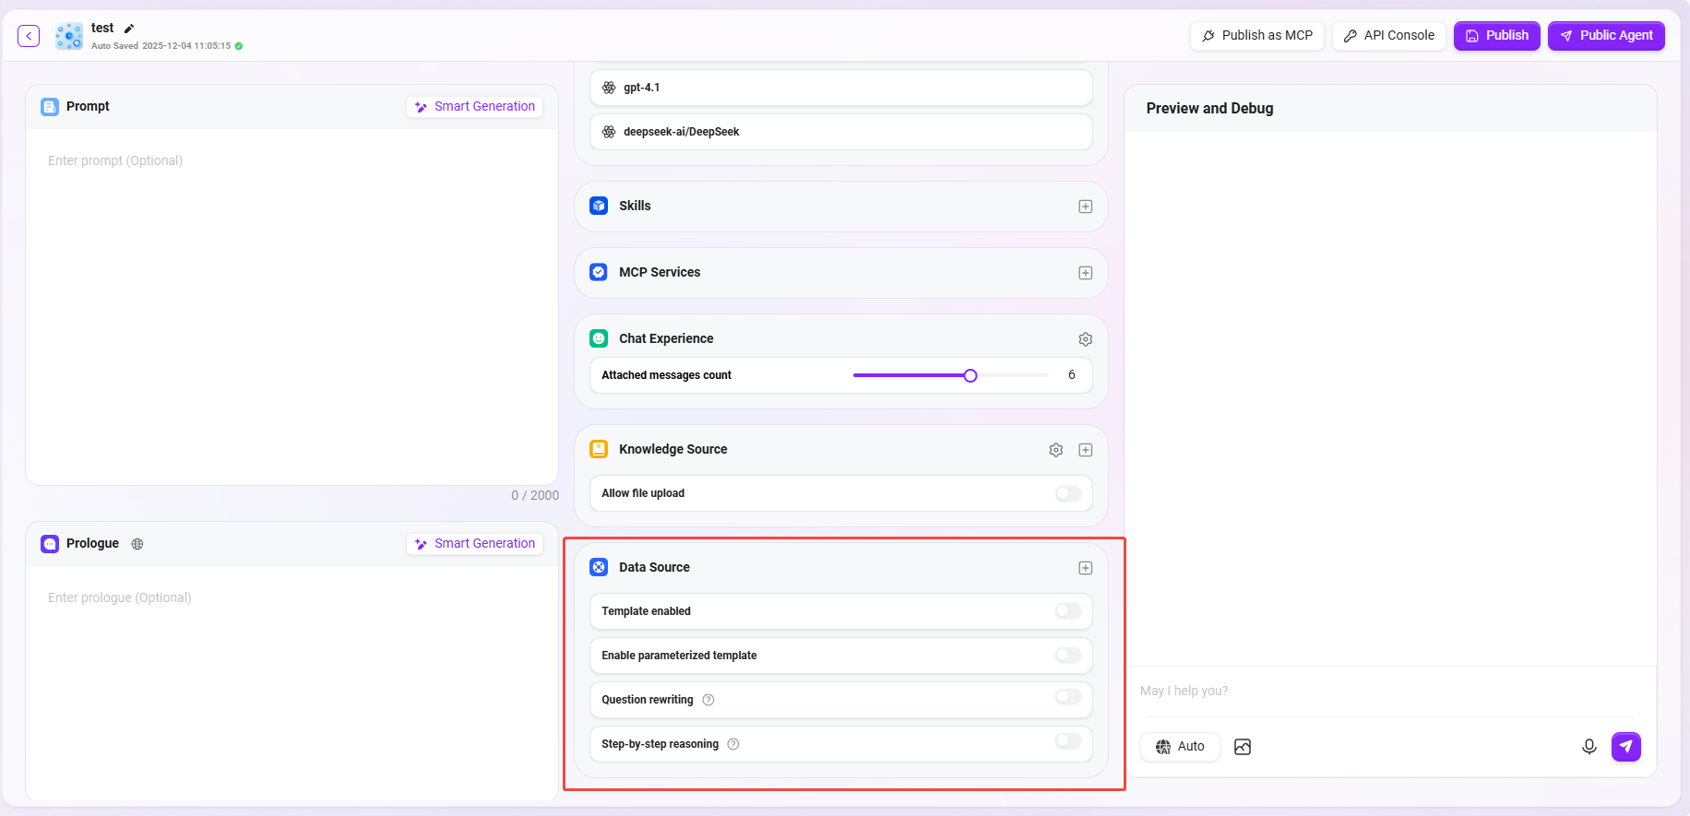Viewport: 1690px width, 816px height.
Task: Expand Skills with the plus icon
Action: (x=1085, y=207)
